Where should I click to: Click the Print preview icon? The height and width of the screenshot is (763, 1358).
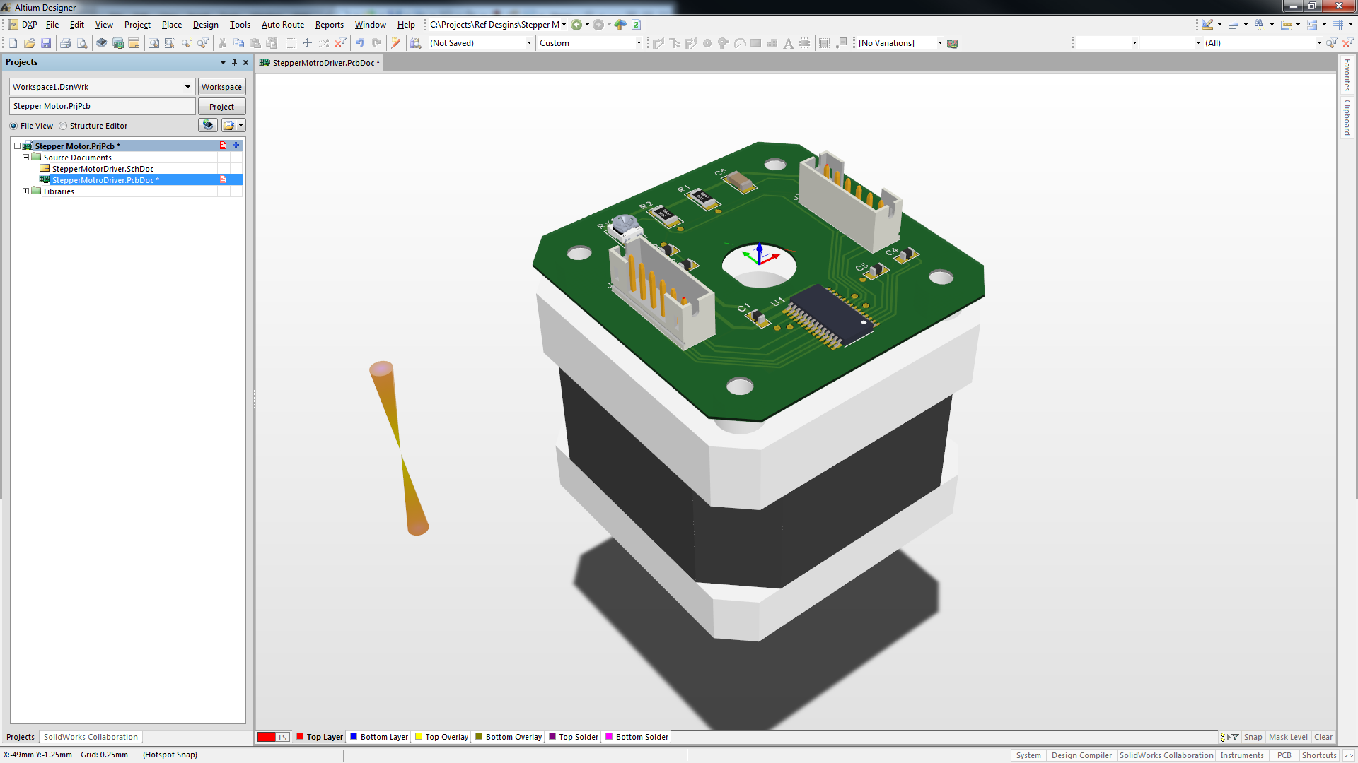click(82, 43)
